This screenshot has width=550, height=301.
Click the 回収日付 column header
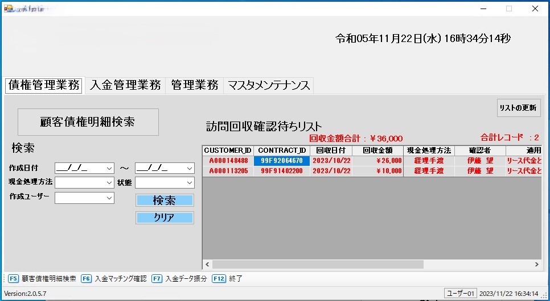coord(331,150)
